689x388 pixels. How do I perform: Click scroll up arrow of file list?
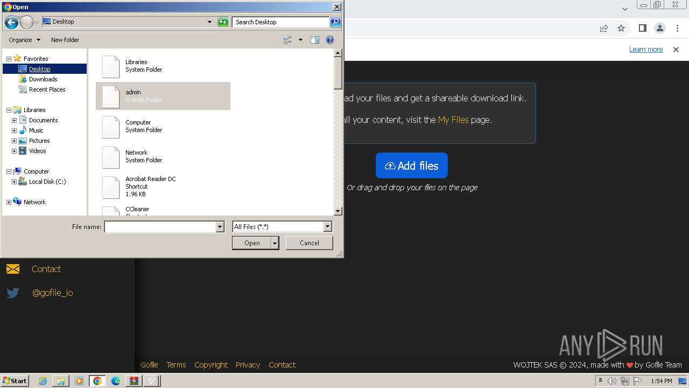[x=338, y=53]
